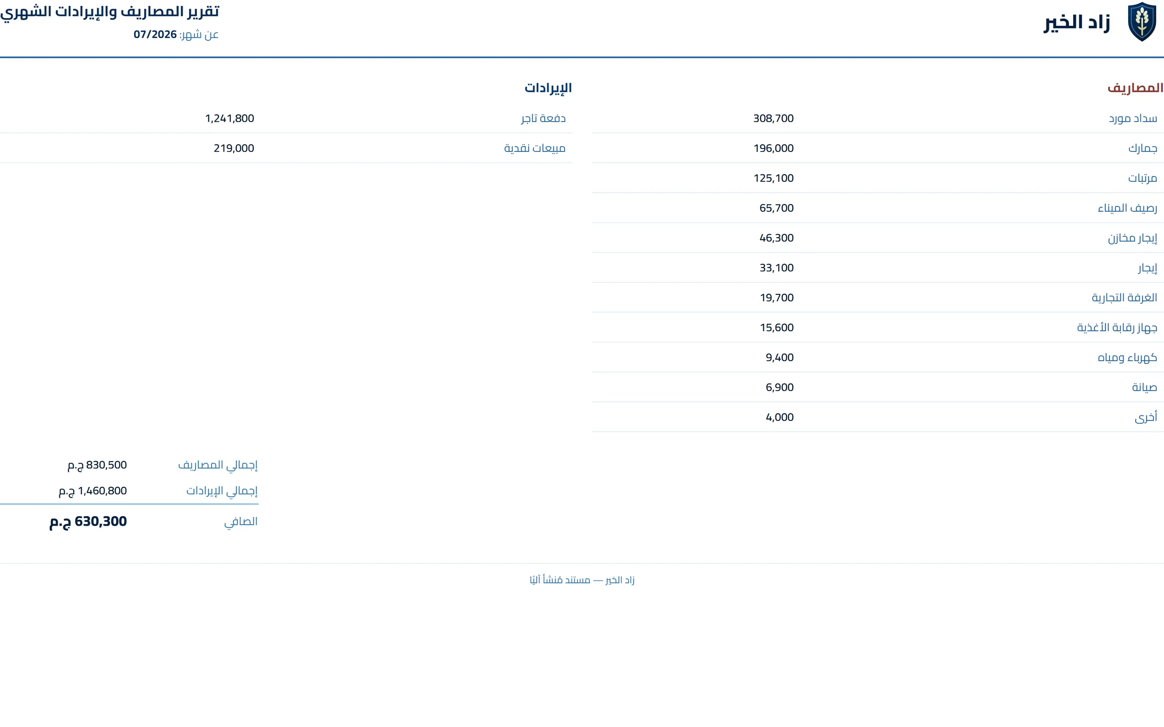Select the الغرفة التجارية expense label
Viewport: 1164px width, 727px height.
pyautogui.click(x=1124, y=298)
